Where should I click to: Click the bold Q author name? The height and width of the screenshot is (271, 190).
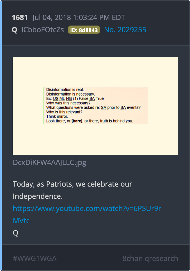point(15,30)
